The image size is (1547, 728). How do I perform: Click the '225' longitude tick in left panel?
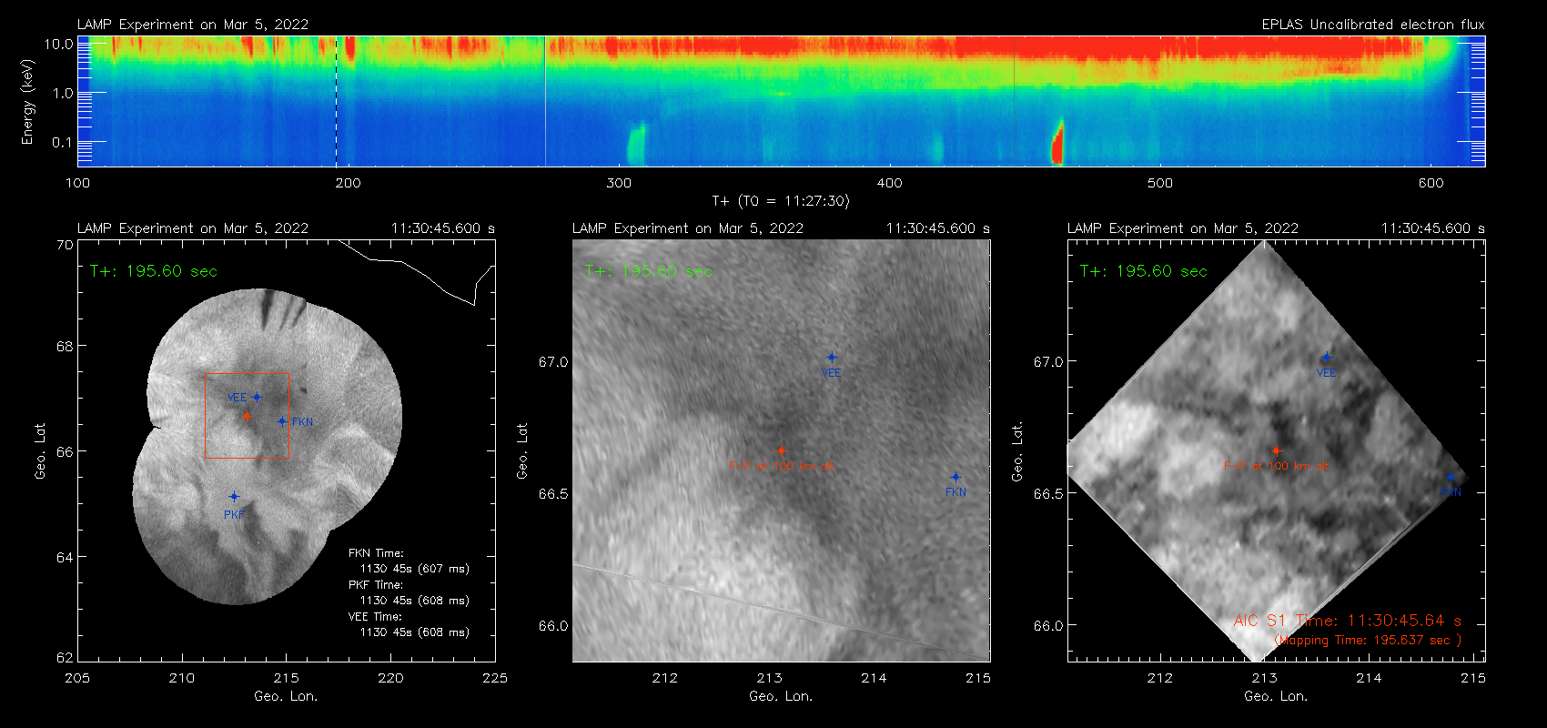point(495,678)
